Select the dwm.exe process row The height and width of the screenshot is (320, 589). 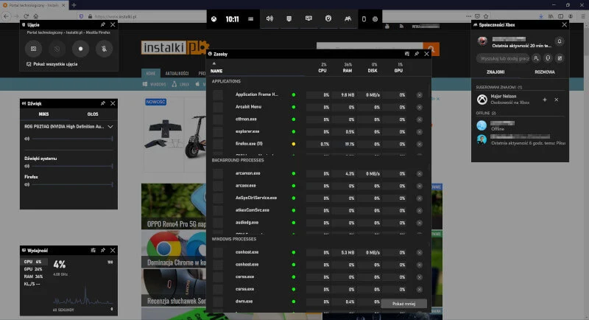tap(318, 302)
